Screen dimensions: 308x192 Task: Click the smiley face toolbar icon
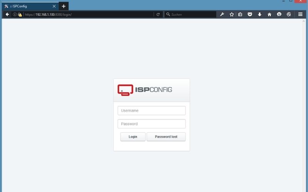[279, 14]
